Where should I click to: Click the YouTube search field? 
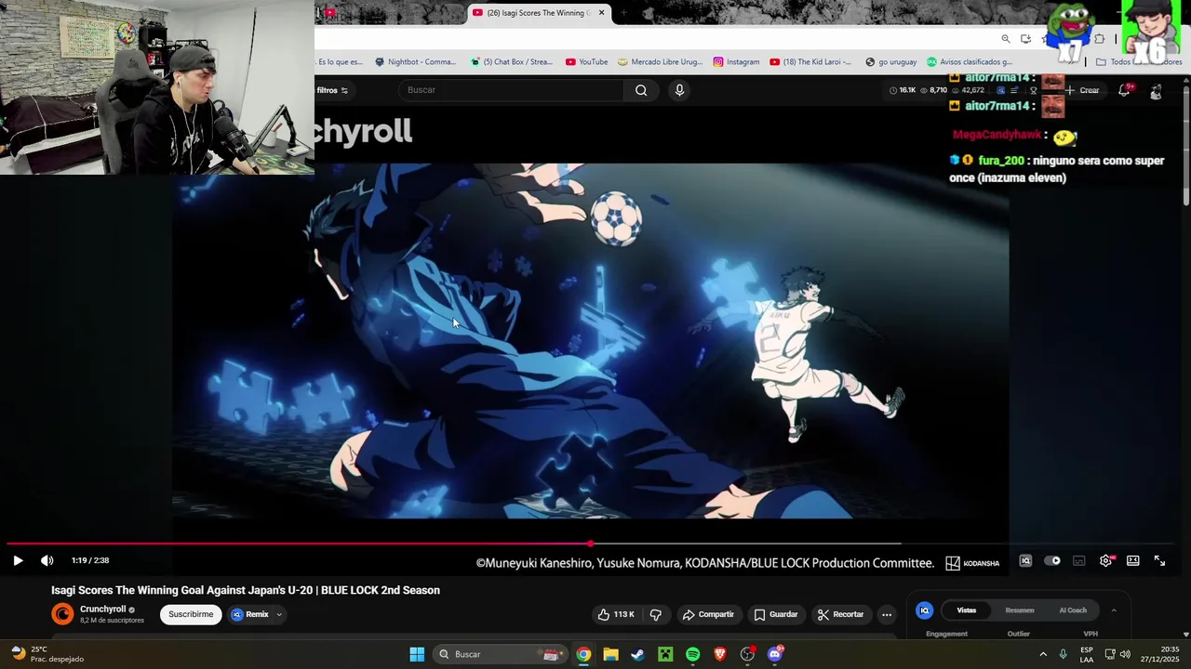click(x=512, y=90)
